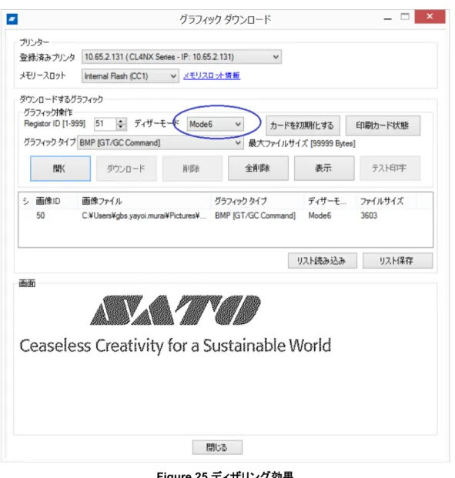This screenshot has width=455, height=478.
Task: Click the リスト保存 button
Action: (397, 261)
